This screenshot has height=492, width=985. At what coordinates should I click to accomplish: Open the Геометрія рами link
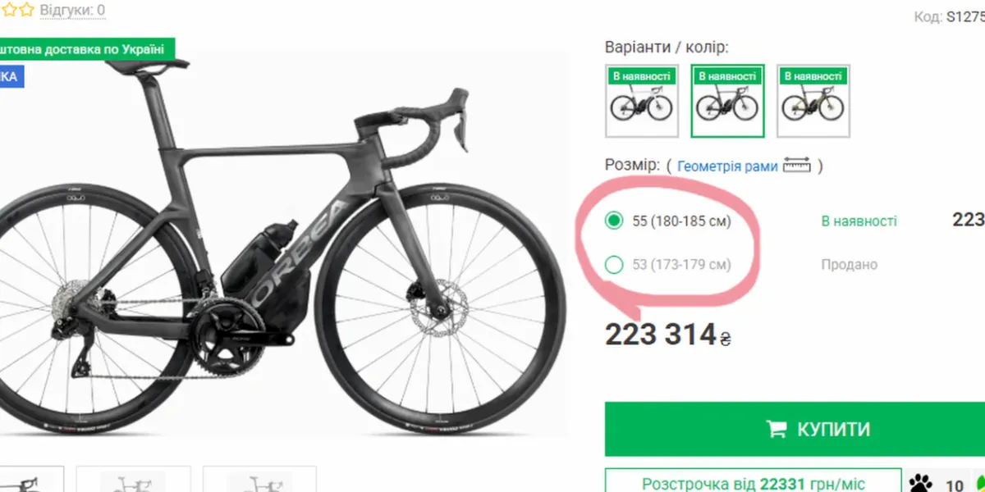pos(727,166)
